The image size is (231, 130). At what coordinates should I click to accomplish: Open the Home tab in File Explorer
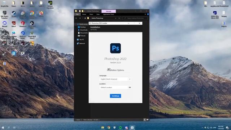[84, 14]
